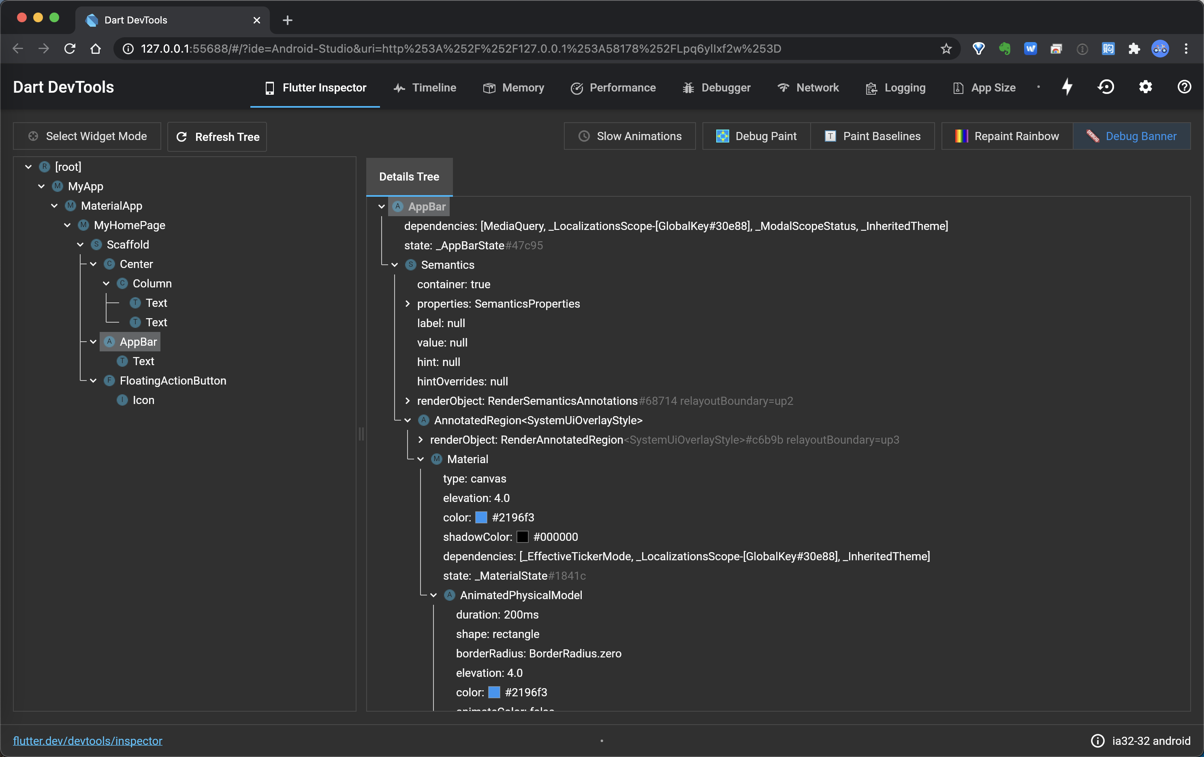This screenshot has width=1204, height=757.
Task: Collapse the Column node chevron
Action: pos(107,283)
